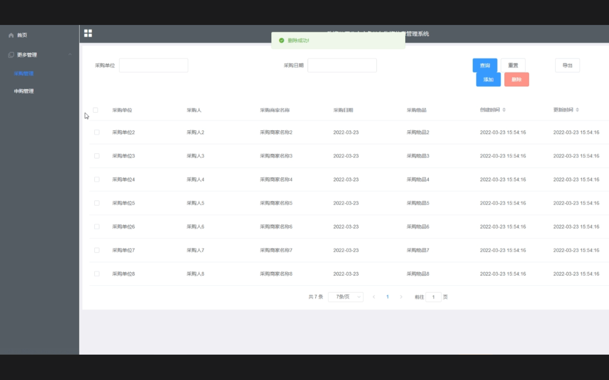
Task: Open the 采购日期 date picker field
Action: point(342,65)
